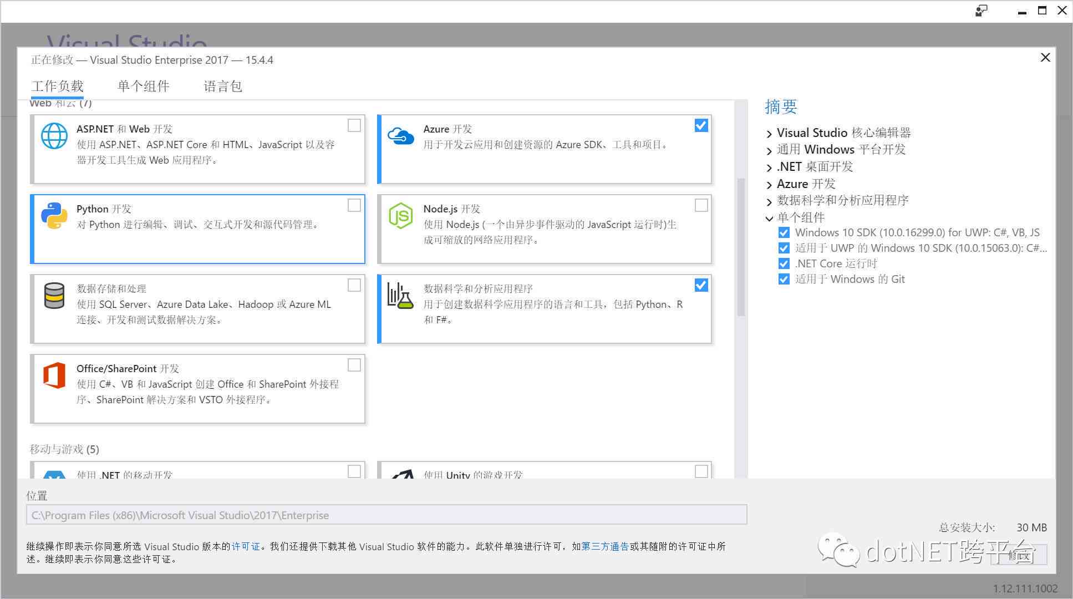Click the 修改 button
Screen dimensions: 1073x599
(x=1019, y=555)
